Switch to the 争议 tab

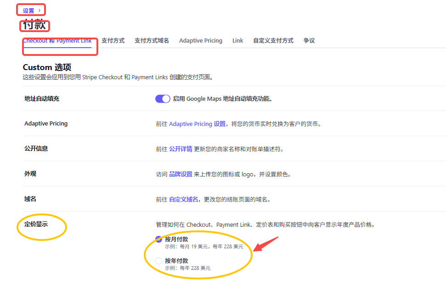pyautogui.click(x=309, y=40)
